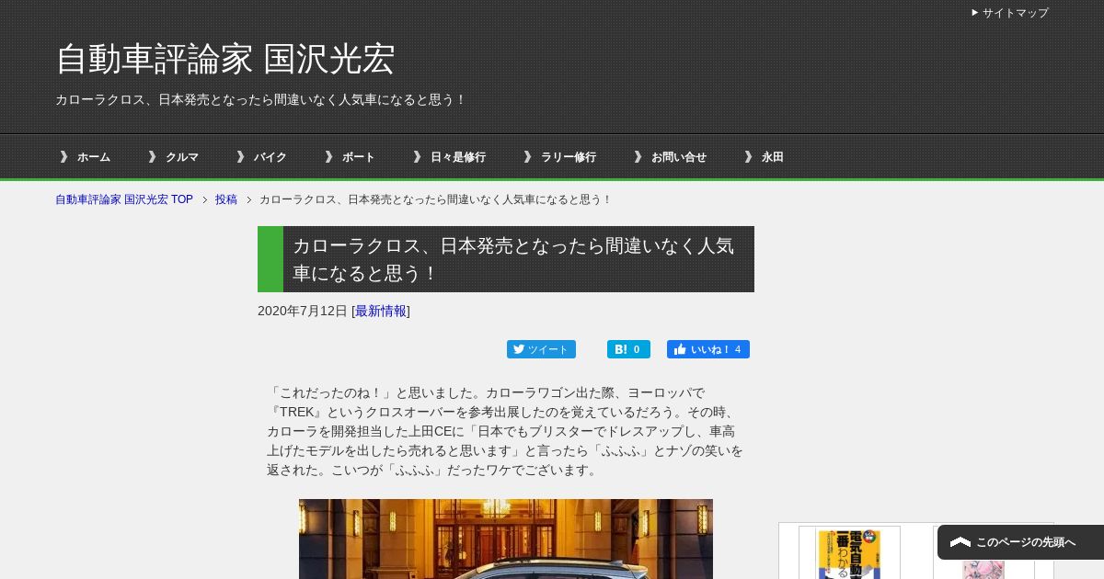This screenshot has width=1104, height=579.
Task: Click the chevron icon before 永田
Action: [x=748, y=157]
